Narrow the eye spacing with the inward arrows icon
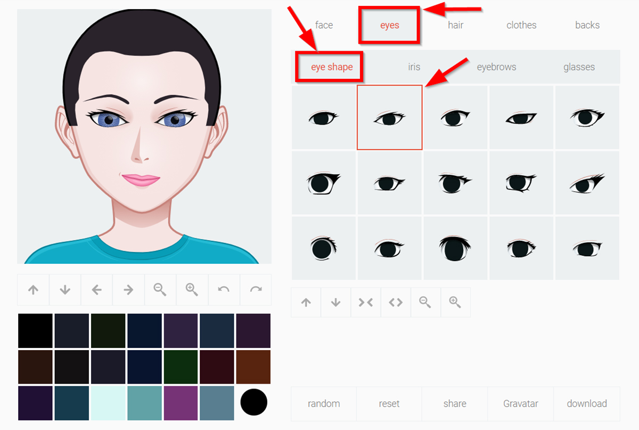The height and width of the screenshot is (430, 639). point(366,302)
